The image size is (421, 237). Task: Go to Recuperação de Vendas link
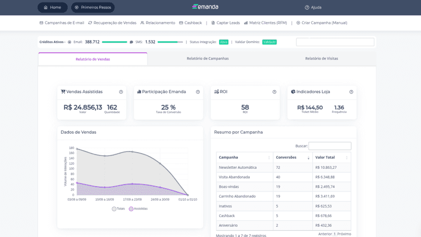click(x=112, y=23)
